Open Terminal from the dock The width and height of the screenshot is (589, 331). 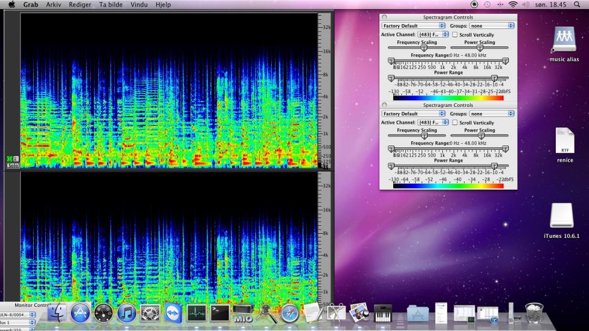pos(219,313)
